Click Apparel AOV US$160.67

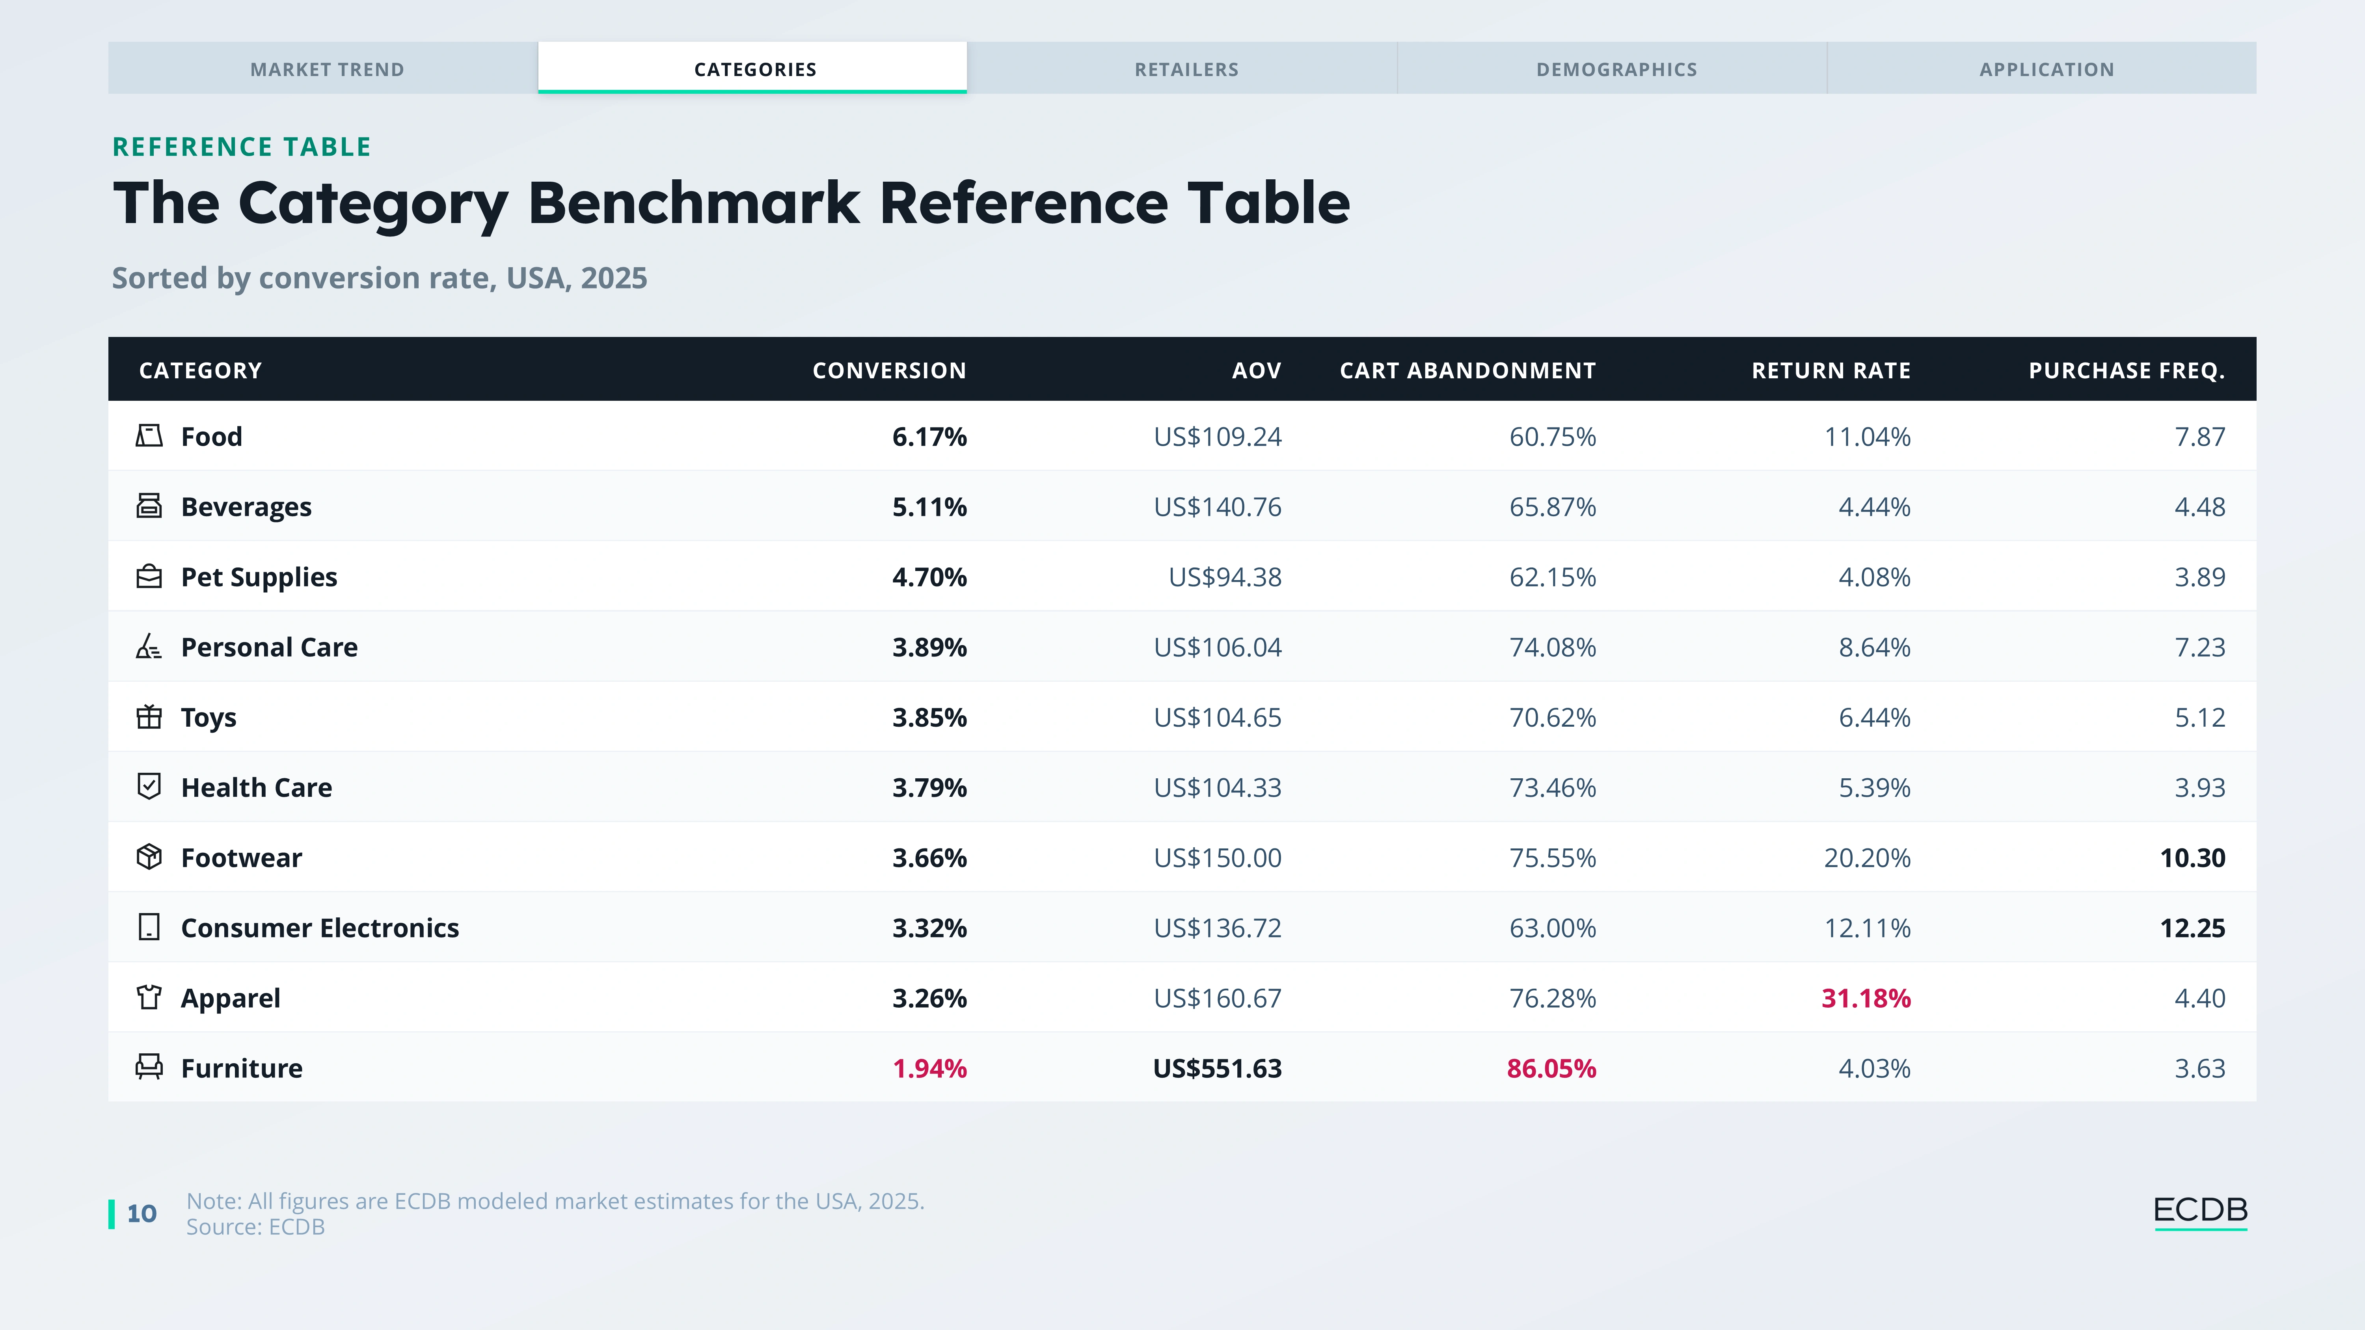click(1218, 999)
